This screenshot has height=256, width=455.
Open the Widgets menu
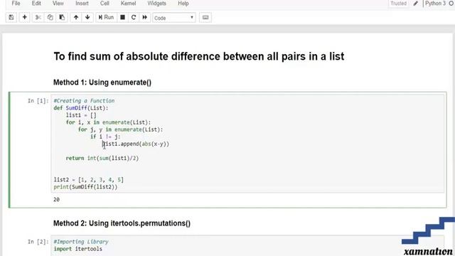click(x=156, y=4)
